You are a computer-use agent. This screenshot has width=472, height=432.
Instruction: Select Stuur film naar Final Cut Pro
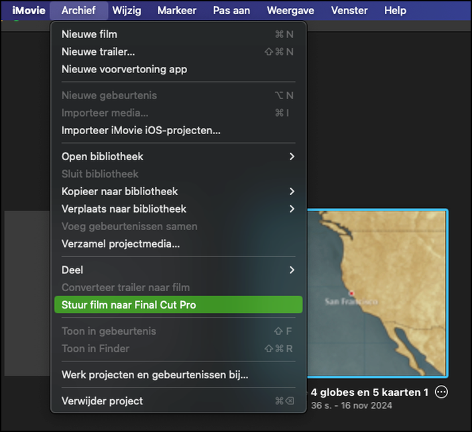(x=178, y=305)
